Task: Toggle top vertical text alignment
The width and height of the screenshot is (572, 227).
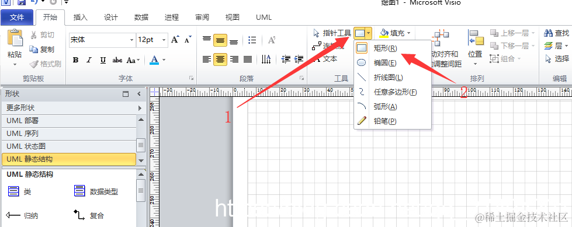Action: click(206, 40)
